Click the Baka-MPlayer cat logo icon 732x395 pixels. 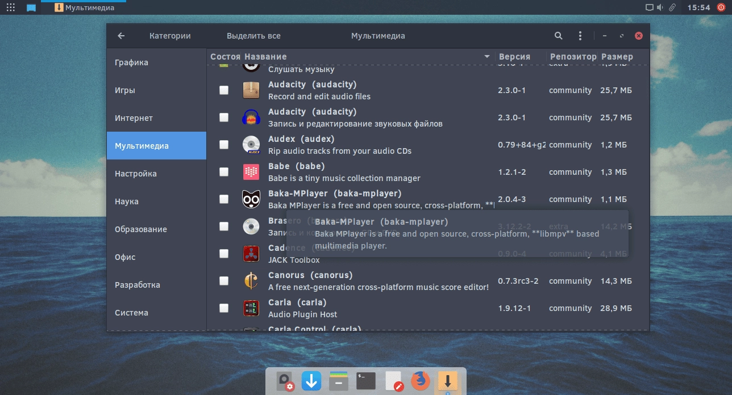tap(251, 199)
